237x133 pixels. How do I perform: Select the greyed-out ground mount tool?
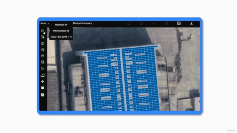(x=43, y=69)
